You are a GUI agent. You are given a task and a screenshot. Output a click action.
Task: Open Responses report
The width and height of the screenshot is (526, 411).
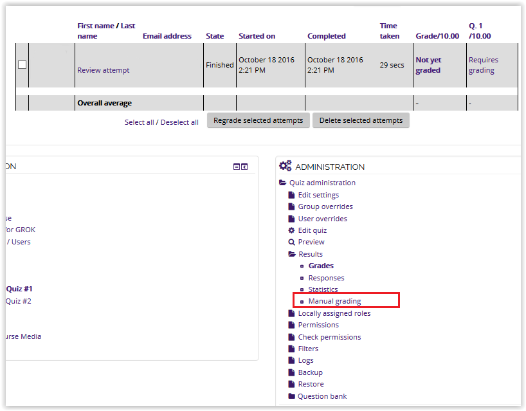[327, 278]
